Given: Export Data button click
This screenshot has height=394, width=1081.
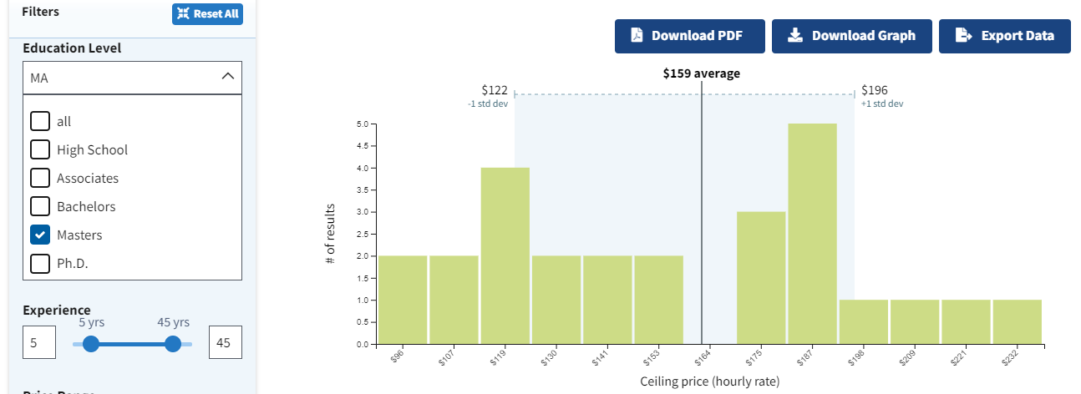Looking at the screenshot, I should (1005, 36).
